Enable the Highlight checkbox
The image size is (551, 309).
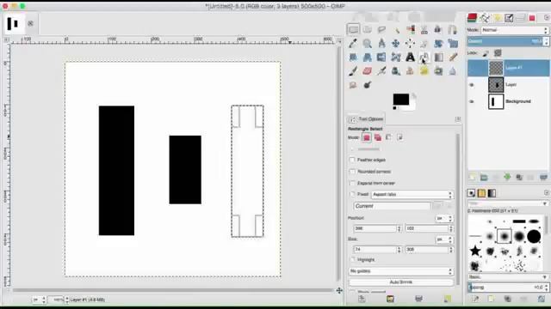[353, 259]
